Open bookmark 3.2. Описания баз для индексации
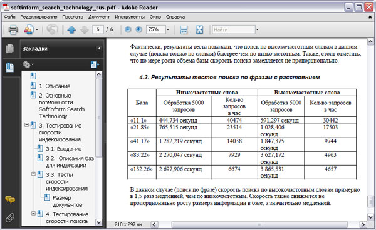Viewport: 376px width, 230px height. [x=70, y=162]
